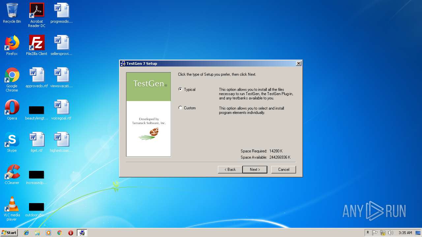Screen dimensions: 422x237
Task: Open Opera from the taskbar
Action: click(x=71, y=233)
